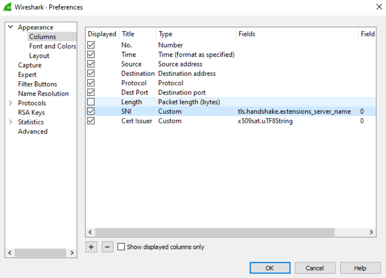Open Expert preferences

(x=27, y=75)
